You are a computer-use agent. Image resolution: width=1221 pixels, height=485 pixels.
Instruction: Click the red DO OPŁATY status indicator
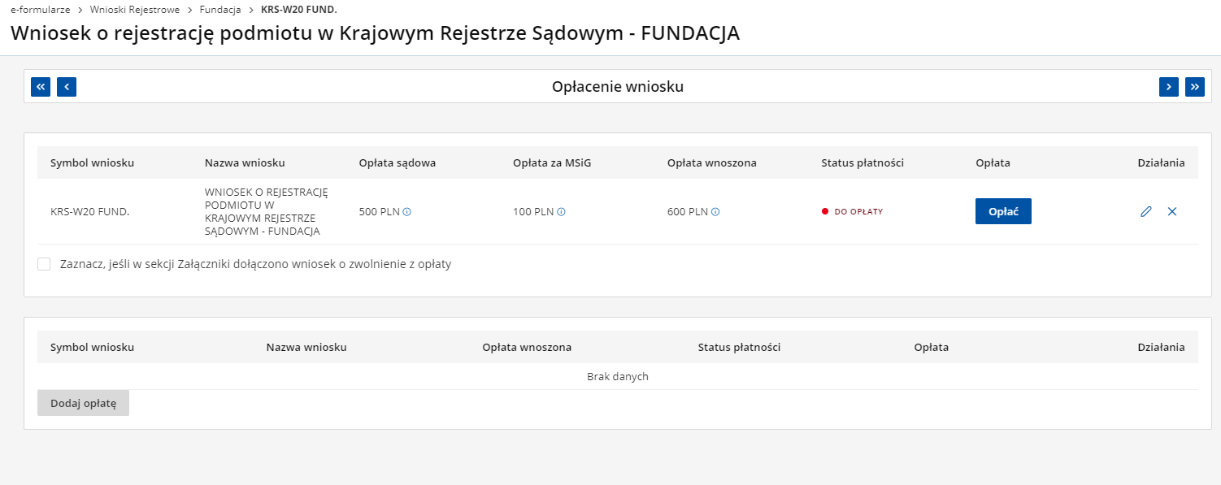[853, 211]
